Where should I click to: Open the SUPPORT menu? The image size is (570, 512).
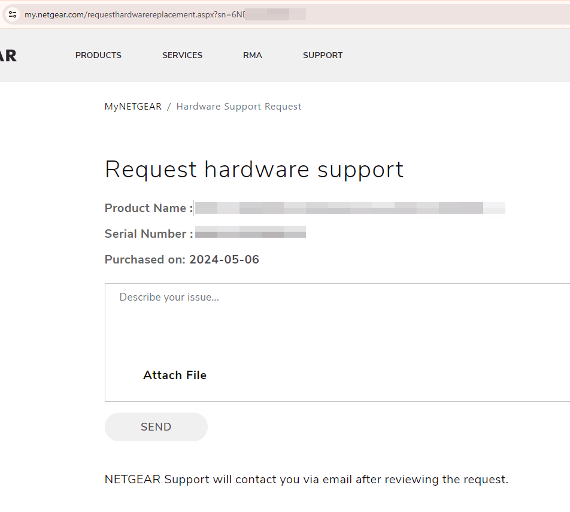(x=323, y=55)
